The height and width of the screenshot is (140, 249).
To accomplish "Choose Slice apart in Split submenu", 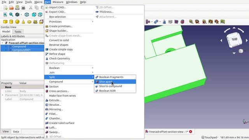I will [x=115, y=82].
